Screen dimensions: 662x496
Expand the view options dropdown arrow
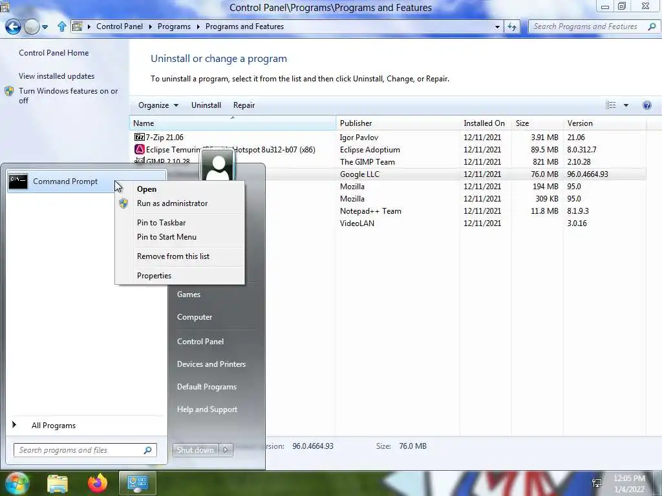pyautogui.click(x=626, y=105)
